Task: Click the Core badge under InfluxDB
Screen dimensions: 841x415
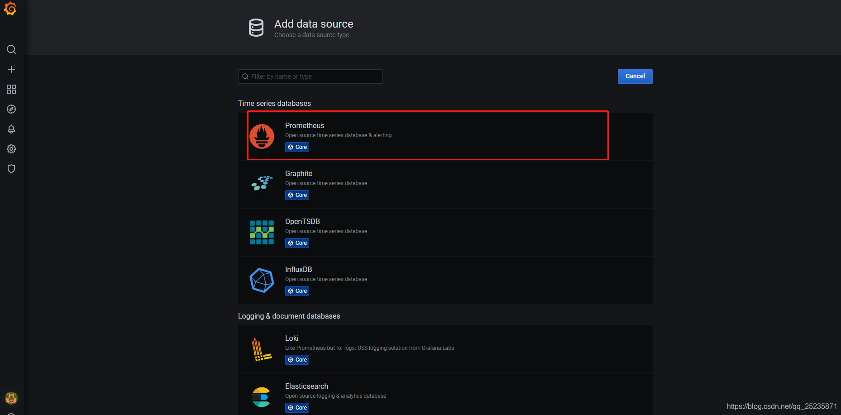Action: (297, 291)
